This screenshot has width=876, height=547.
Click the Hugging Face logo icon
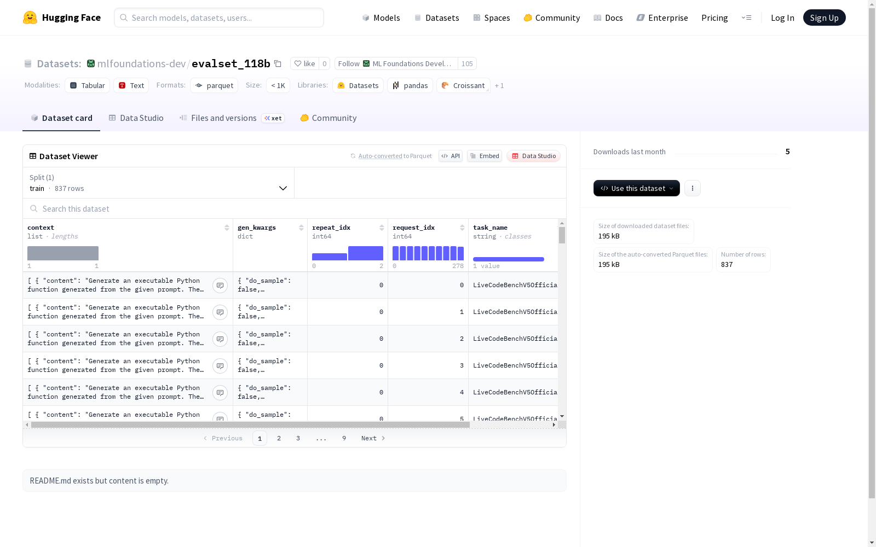(x=30, y=18)
